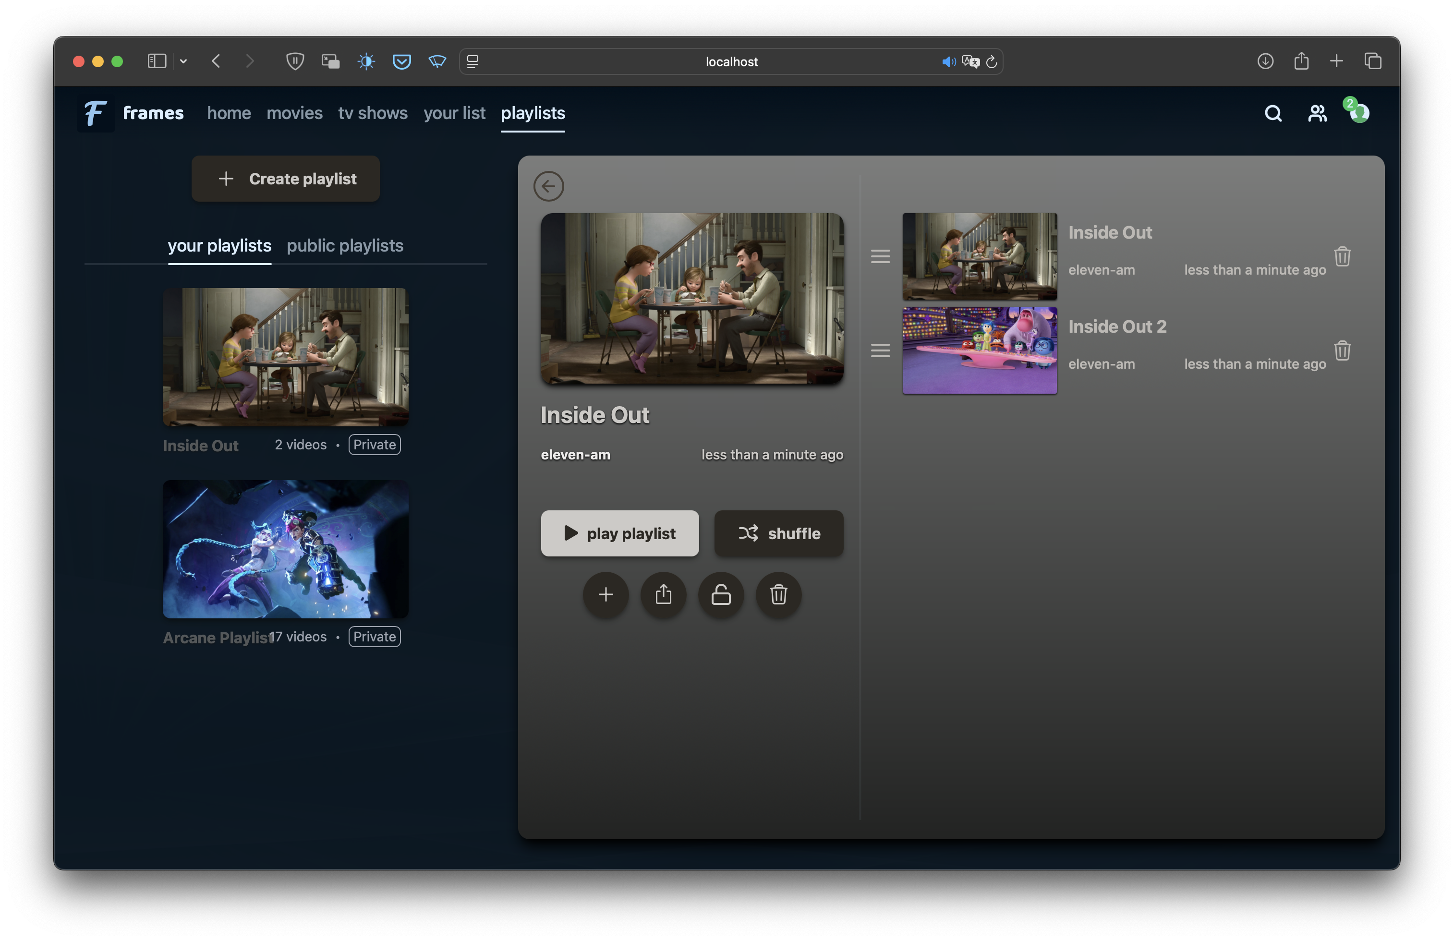Image resolution: width=1454 pixels, height=941 pixels.
Task: Open the Safari share menu
Action: pyautogui.click(x=1301, y=61)
